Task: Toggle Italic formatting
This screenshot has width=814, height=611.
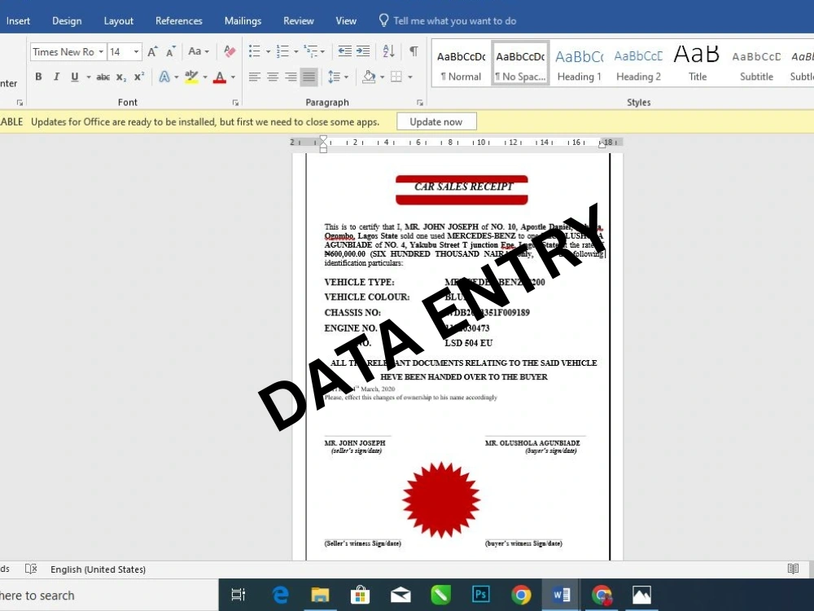Action: tap(57, 77)
